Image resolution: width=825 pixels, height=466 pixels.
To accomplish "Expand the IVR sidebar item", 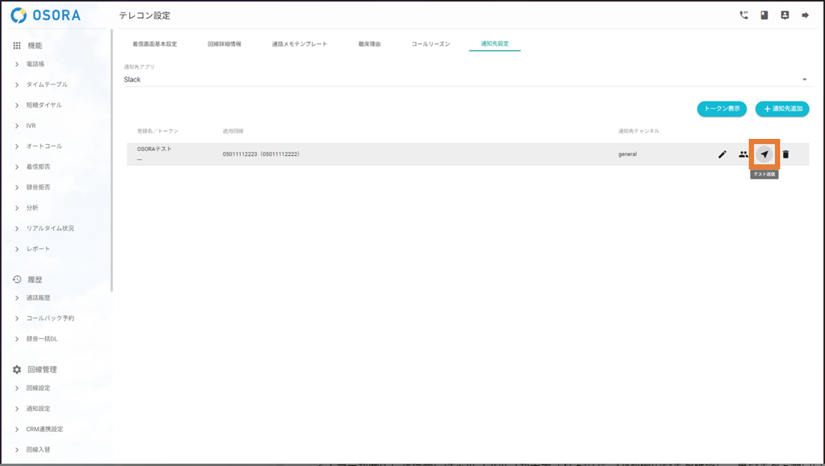I will click(x=31, y=125).
